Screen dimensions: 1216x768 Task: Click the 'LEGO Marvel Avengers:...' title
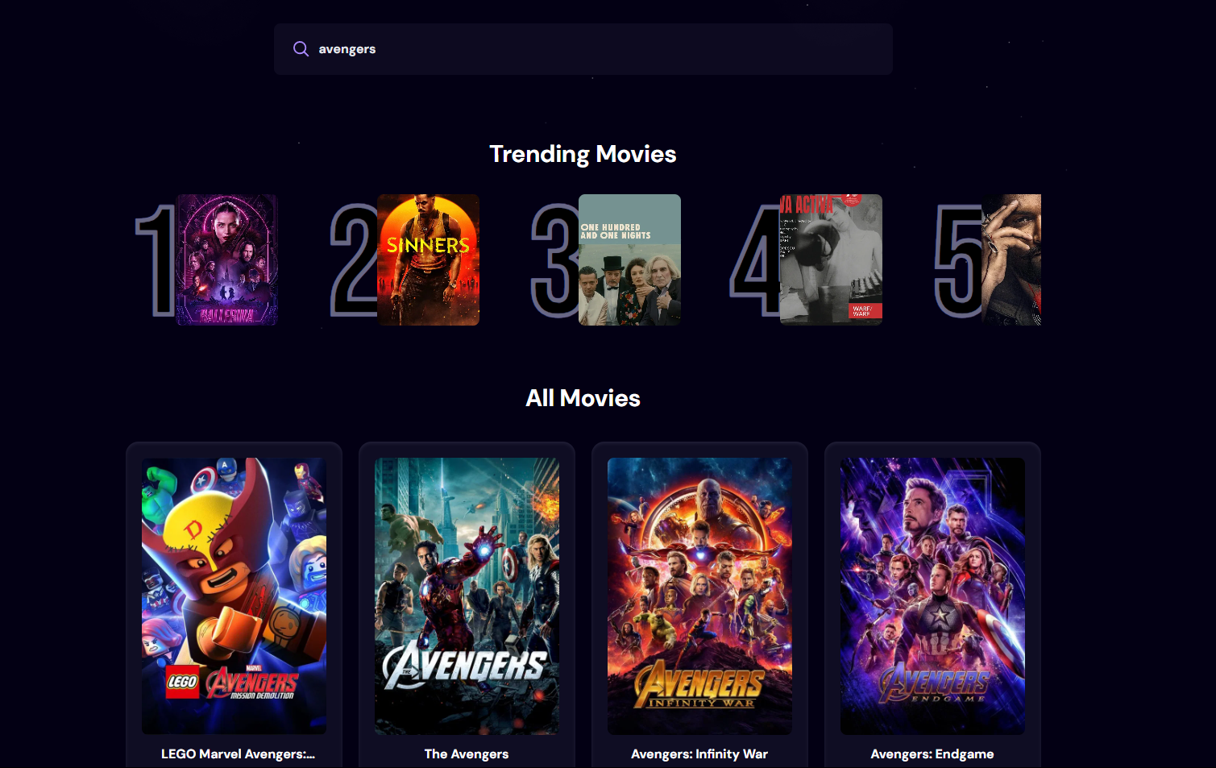[x=238, y=754]
